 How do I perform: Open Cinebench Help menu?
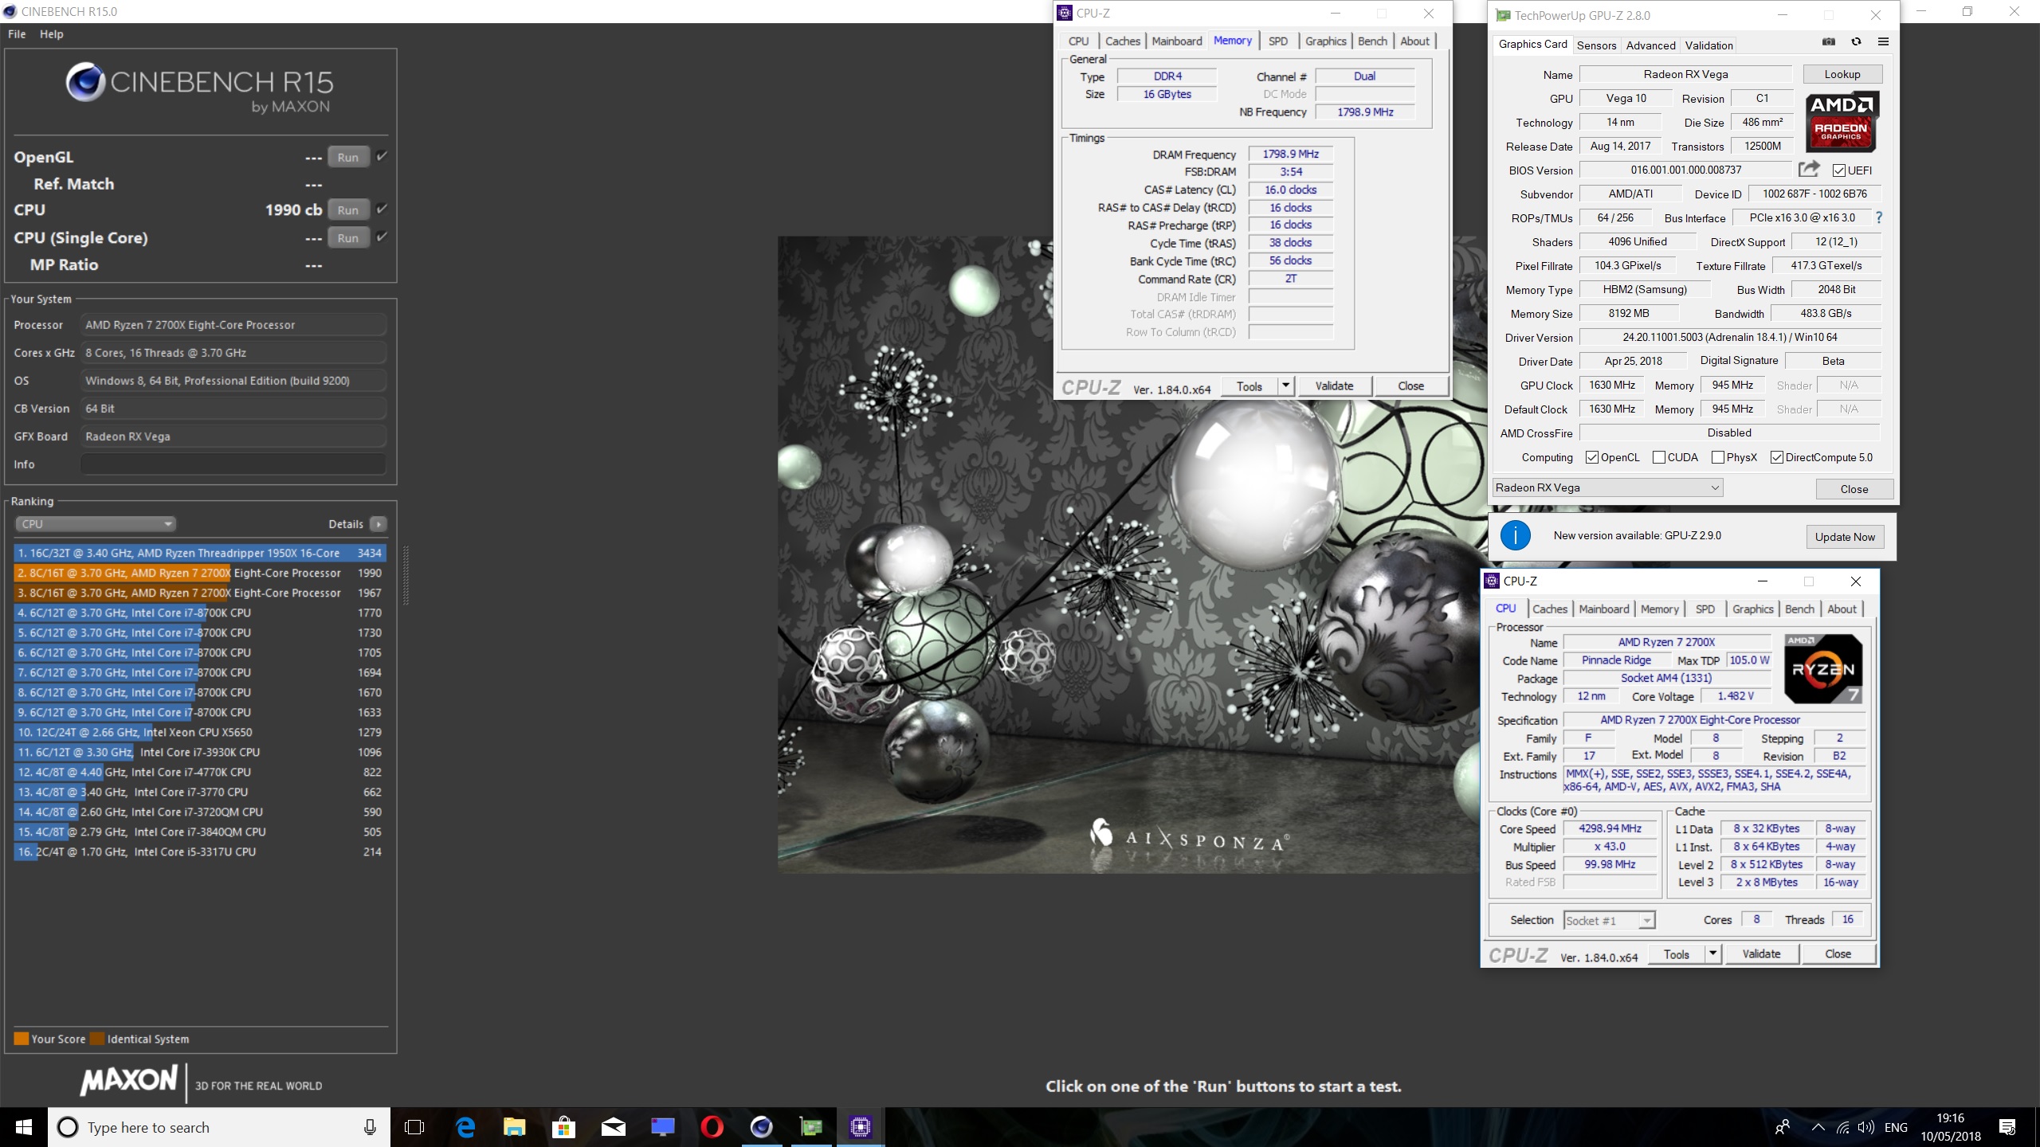(x=52, y=34)
